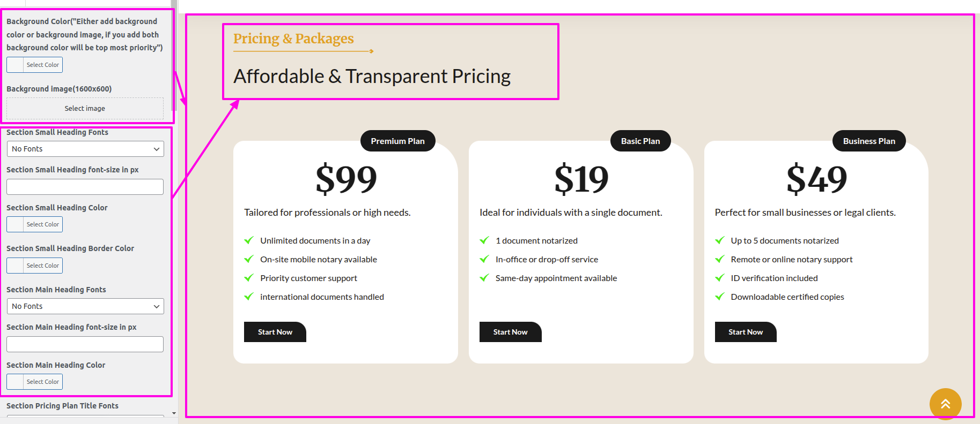Pick Section Main Heading Color swatch
The height and width of the screenshot is (424, 980).
(x=16, y=382)
